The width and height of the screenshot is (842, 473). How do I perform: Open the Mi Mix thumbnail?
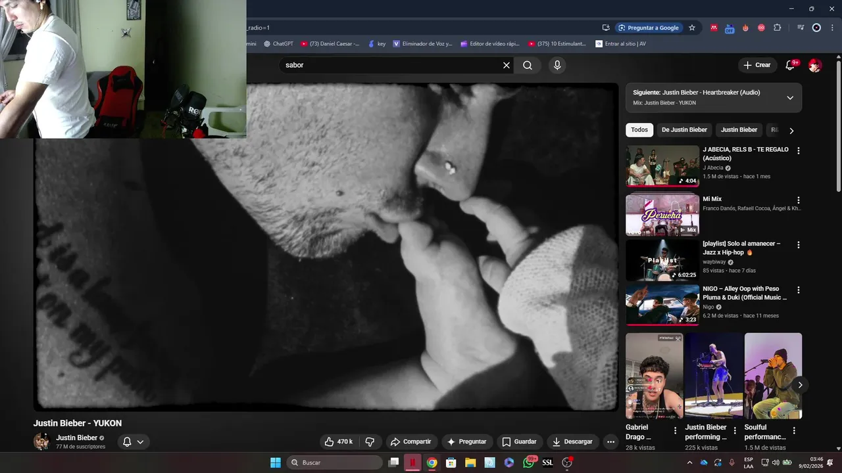pos(662,215)
